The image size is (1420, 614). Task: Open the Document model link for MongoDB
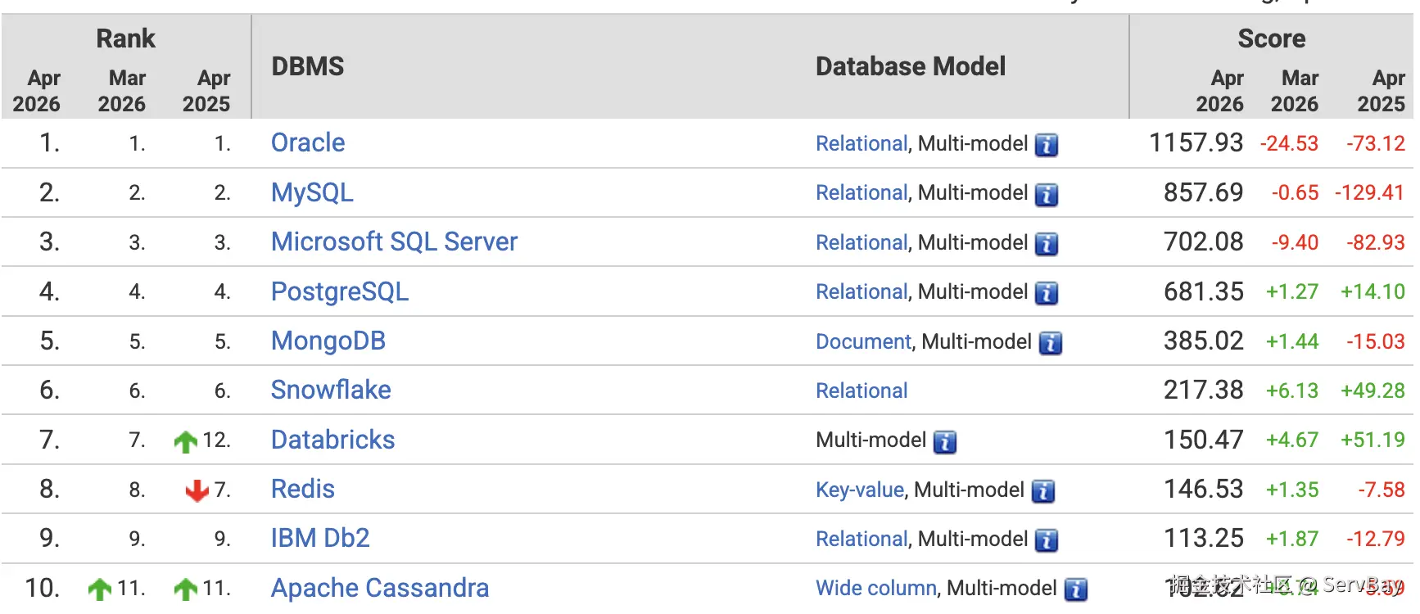coord(863,341)
